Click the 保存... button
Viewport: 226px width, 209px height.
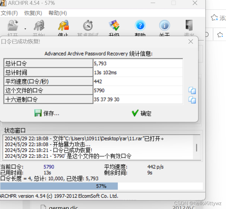(x=47, y=113)
